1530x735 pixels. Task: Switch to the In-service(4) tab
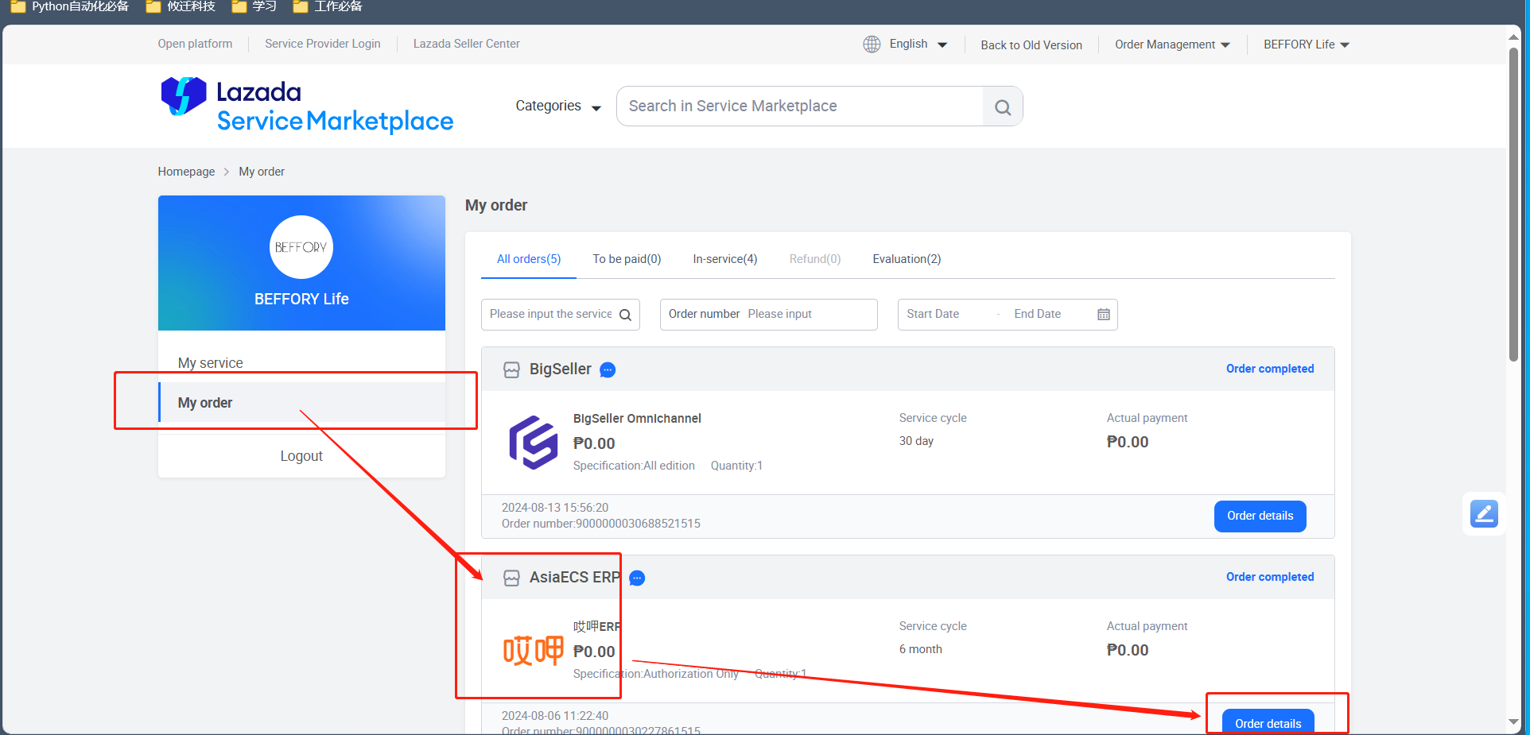coord(724,259)
